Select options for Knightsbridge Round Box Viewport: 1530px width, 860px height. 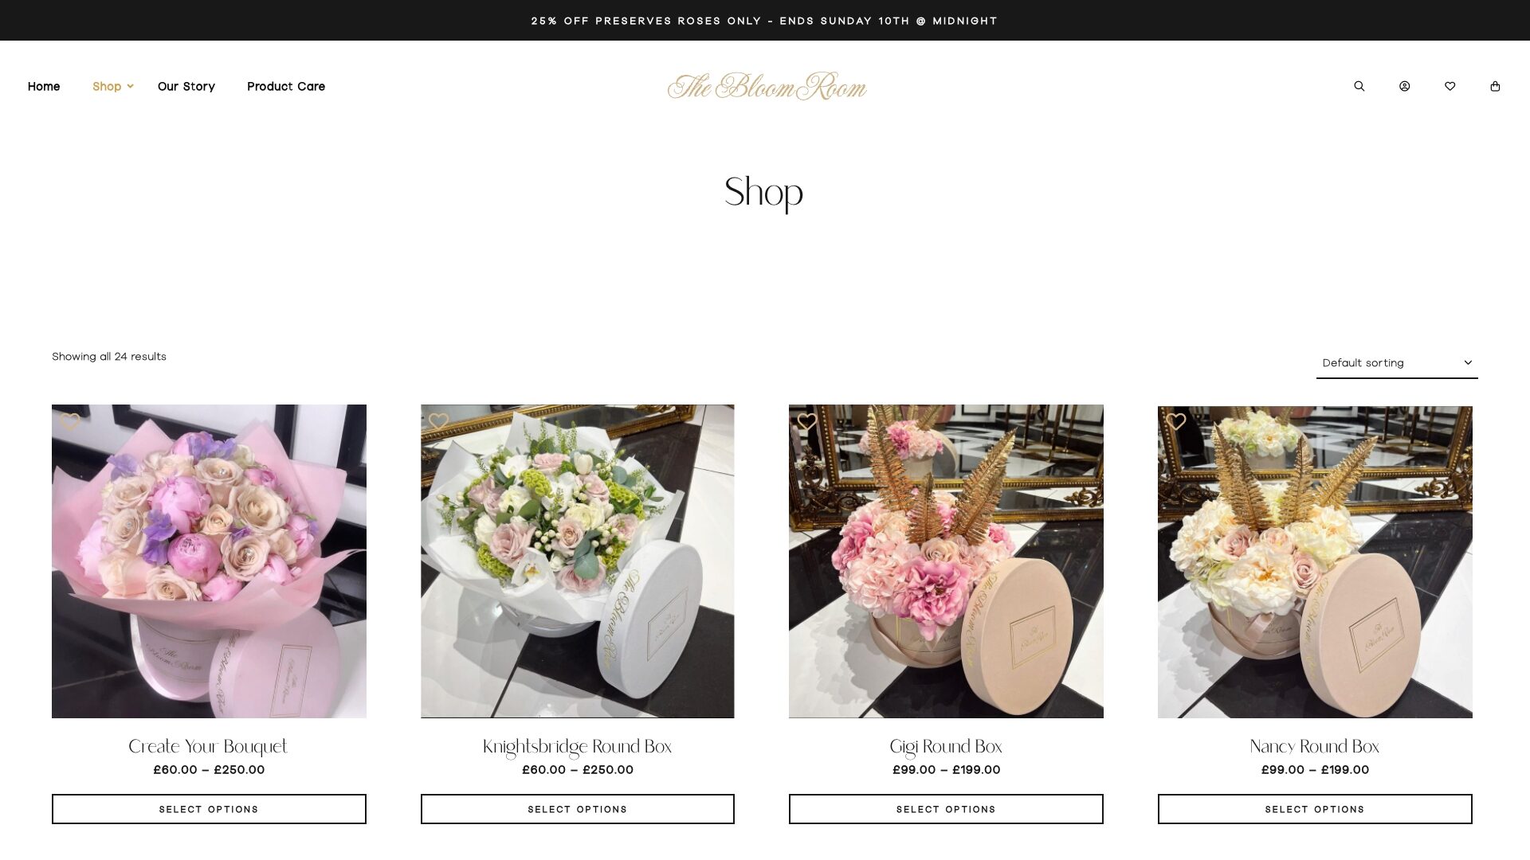point(578,809)
